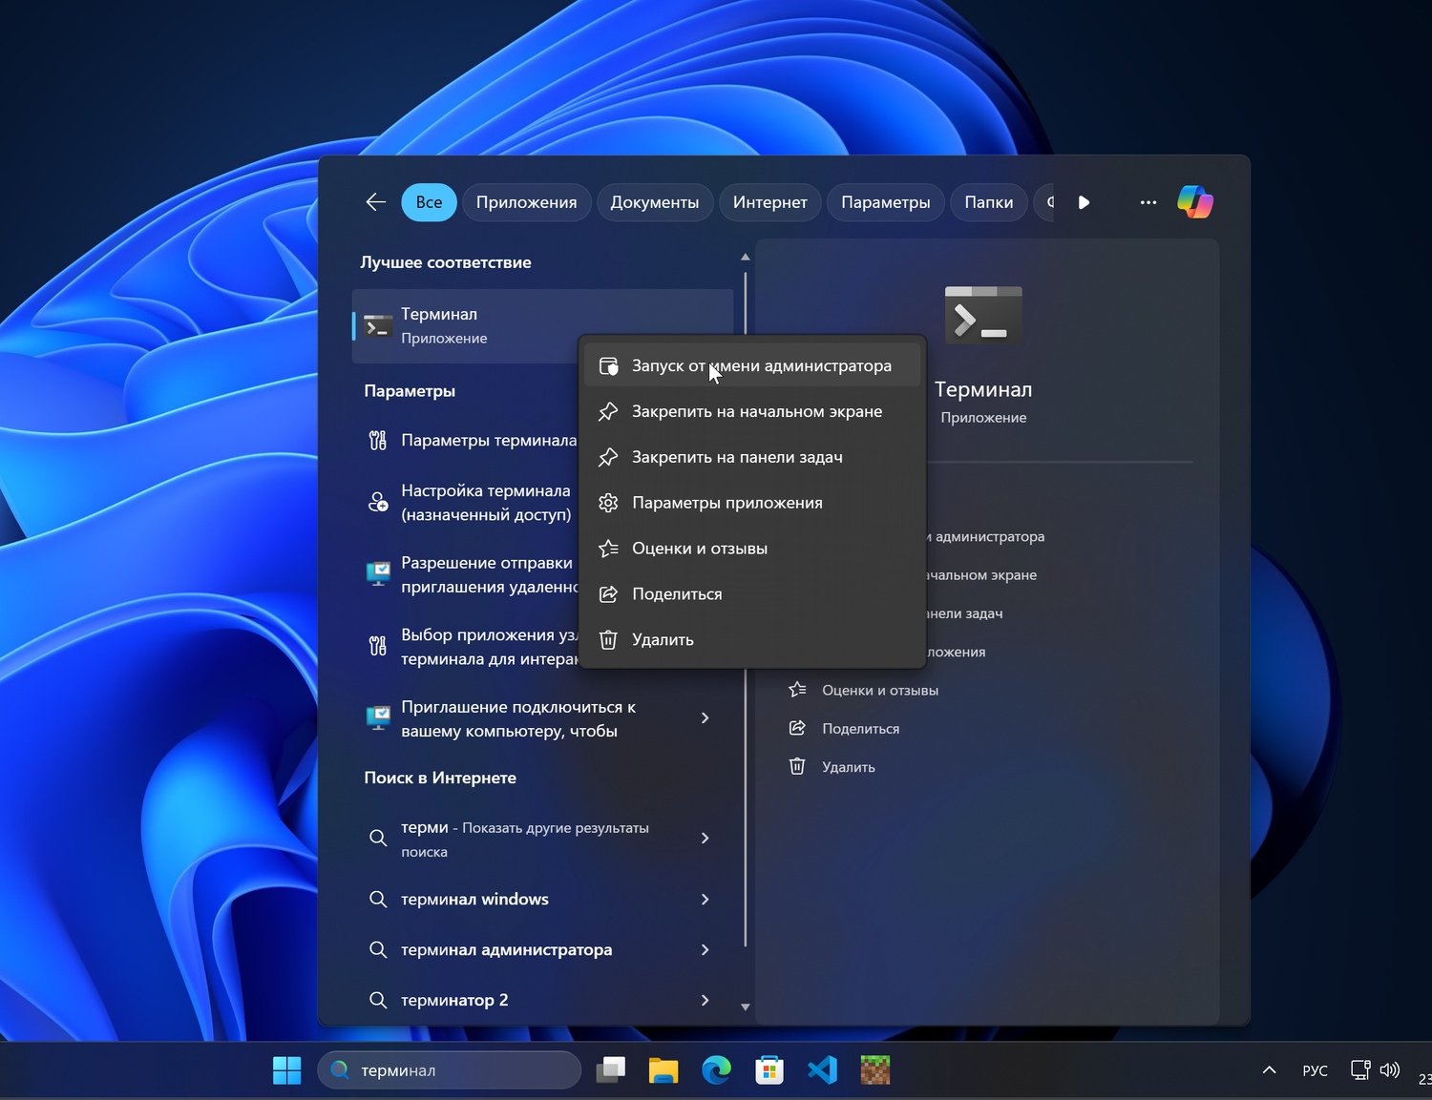1432x1100 pixels.
Task: Open the Windows Start menu
Action: coord(286,1070)
